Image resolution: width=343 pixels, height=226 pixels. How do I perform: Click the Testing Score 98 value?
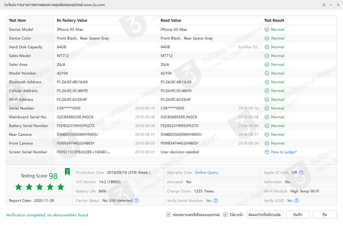[53, 176]
